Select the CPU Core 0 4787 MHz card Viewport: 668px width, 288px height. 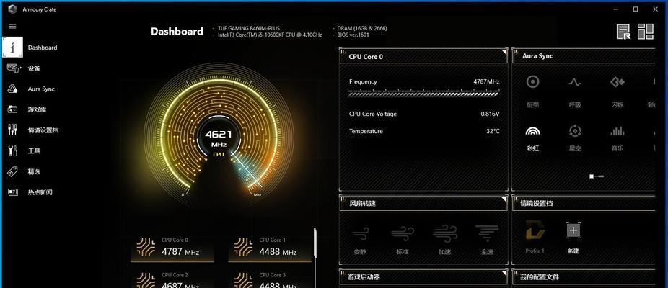[x=172, y=248]
